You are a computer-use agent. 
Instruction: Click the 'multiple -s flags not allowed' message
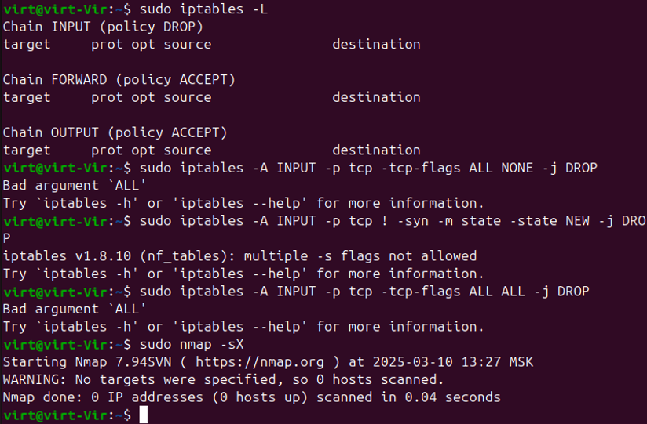coord(360,255)
